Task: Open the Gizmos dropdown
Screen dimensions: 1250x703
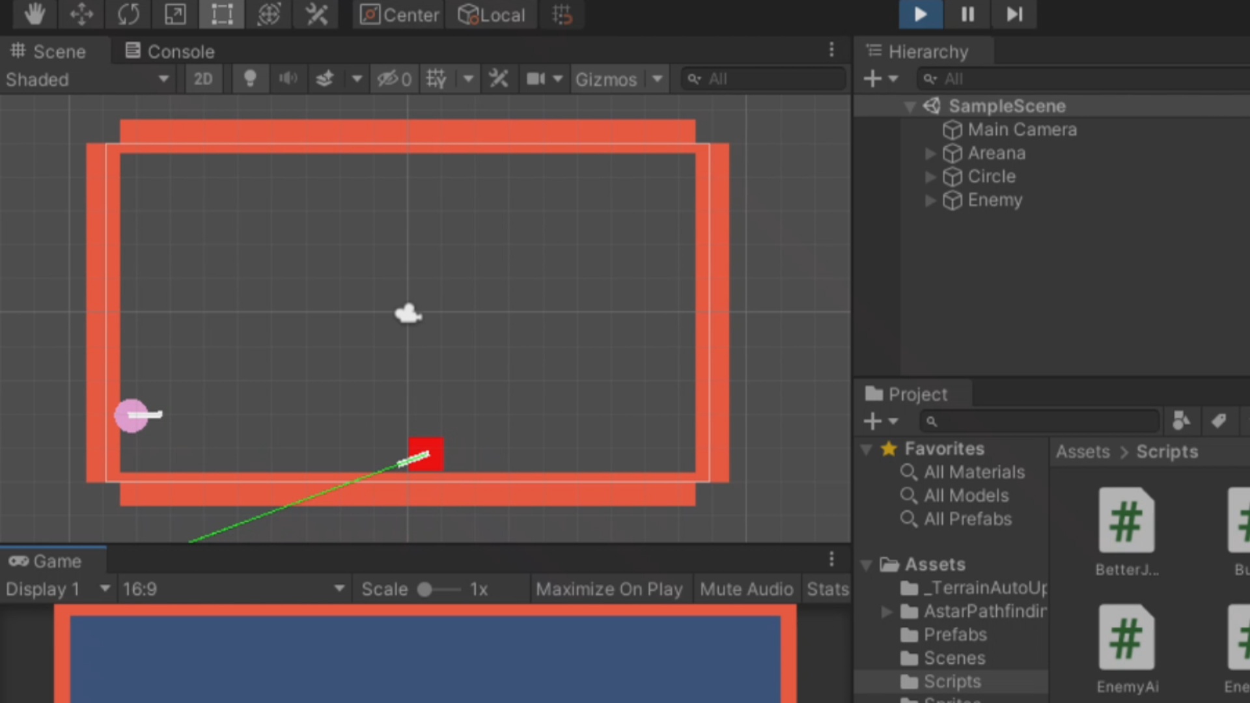Action: pyautogui.click(x=658, y=78)
